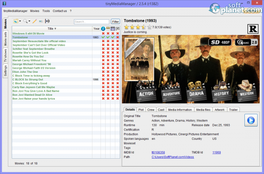This screenshot has width=264, height=174.
Task: Open the IMDB Id tt0108358 link
Action: [158, 152]
